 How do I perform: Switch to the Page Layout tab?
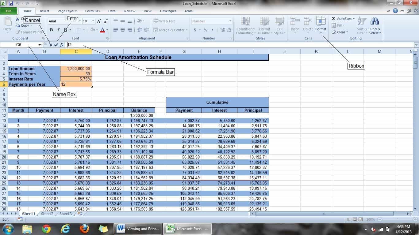[67, 11]
